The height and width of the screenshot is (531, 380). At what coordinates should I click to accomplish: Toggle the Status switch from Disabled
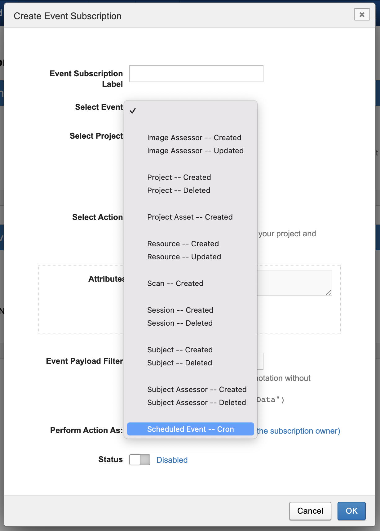click(140, 460)
